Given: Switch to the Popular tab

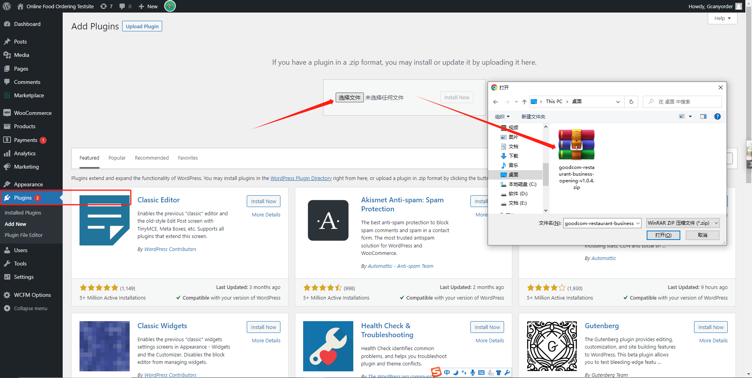Looking at the screenshot, I should (117, 158).
